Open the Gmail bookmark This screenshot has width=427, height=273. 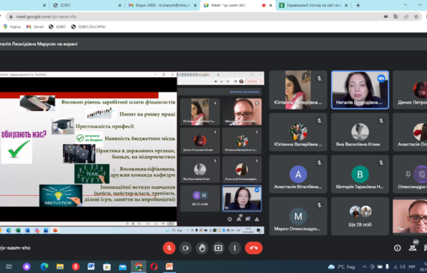click(35, 27)
